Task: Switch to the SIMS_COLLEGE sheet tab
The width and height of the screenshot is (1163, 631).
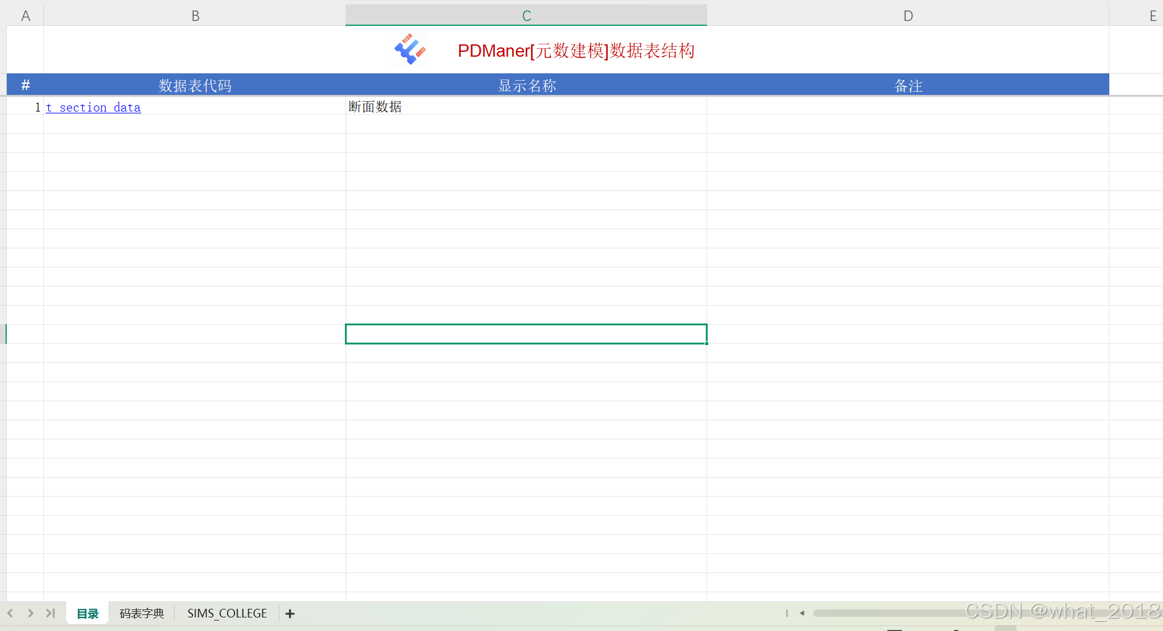Action: tap(226, 613)
